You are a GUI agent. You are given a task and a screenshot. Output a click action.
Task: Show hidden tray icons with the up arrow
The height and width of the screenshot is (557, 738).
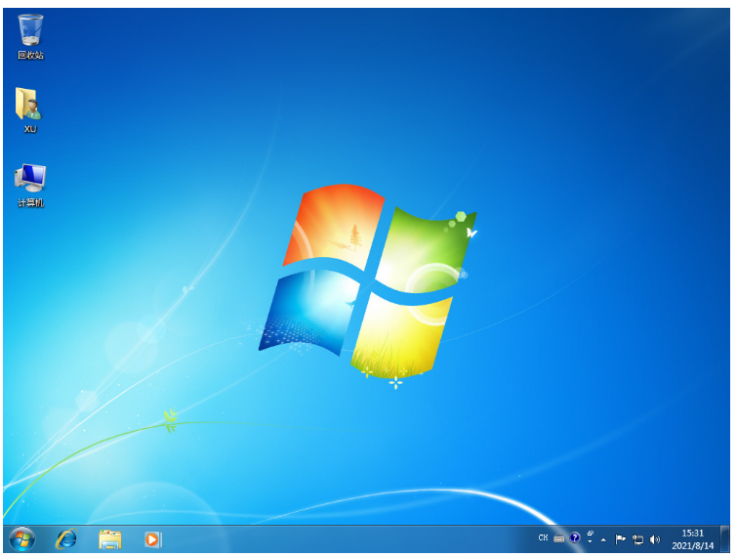(x=603, y=539)
